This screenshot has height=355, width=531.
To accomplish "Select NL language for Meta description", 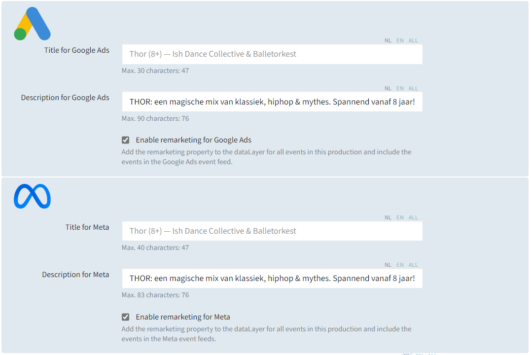I will 388,264.
